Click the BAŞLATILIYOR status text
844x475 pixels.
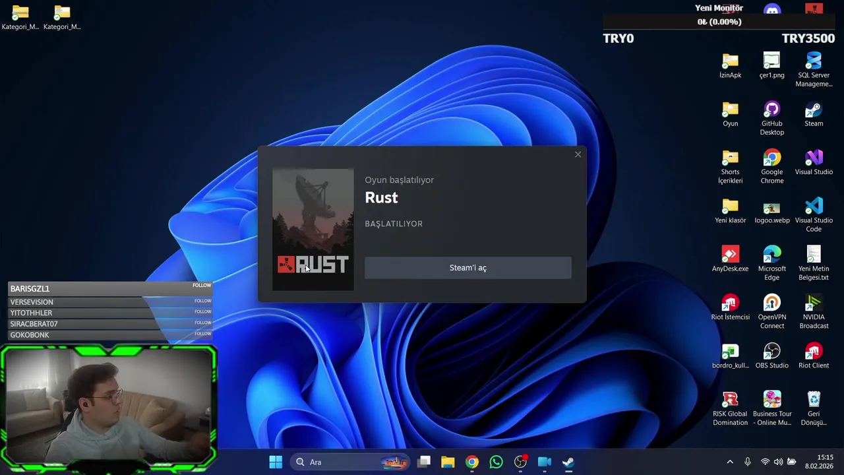coord(394,224)
